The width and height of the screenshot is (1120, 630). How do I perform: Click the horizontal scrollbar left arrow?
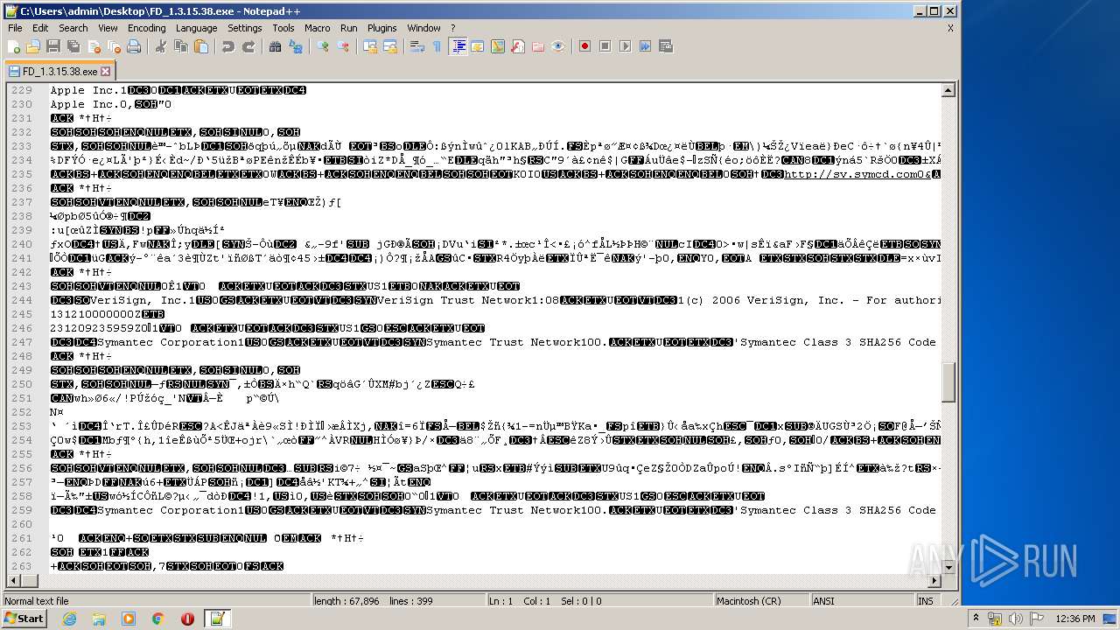14,580
